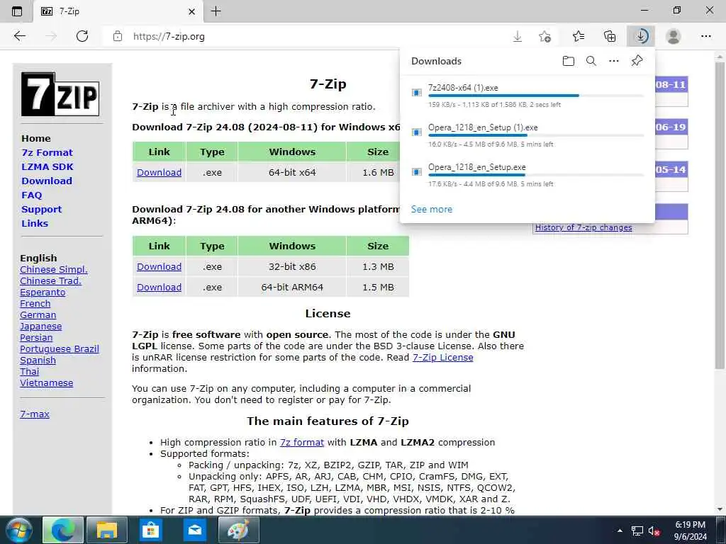
Task: Click Download link for 64-bit ARM64
Action: click(159, 288)
